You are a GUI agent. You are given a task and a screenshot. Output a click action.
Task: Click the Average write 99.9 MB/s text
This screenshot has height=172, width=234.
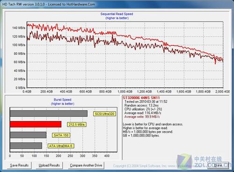(142, 117)
